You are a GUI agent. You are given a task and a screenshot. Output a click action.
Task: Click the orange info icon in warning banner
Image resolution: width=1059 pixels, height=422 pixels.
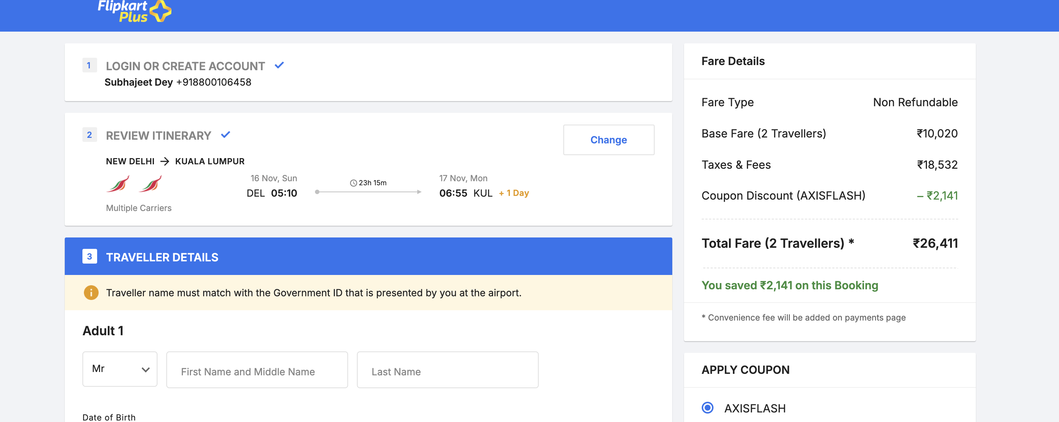click(x=91, y=293)
